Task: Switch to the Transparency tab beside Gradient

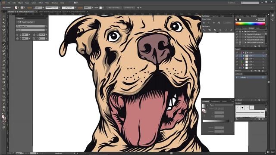Action: click(x=215, y=102)
